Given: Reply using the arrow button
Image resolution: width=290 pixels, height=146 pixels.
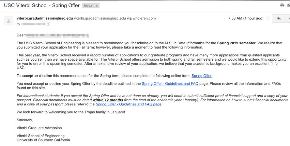Looking at the screenshot, I should pos(279,19).
